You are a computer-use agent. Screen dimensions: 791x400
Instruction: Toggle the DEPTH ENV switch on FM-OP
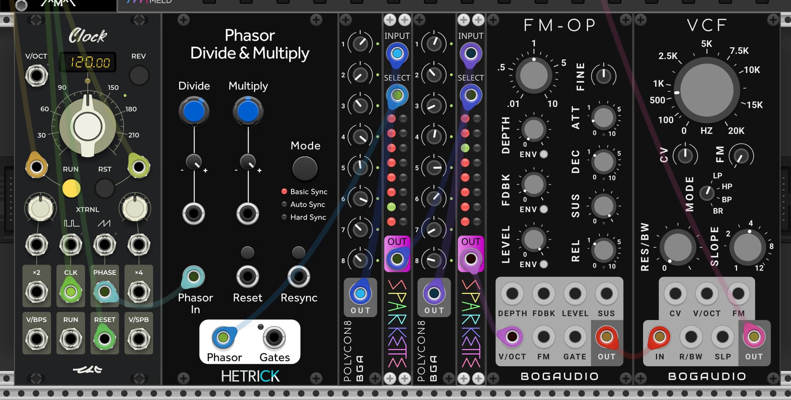(544, 154)
